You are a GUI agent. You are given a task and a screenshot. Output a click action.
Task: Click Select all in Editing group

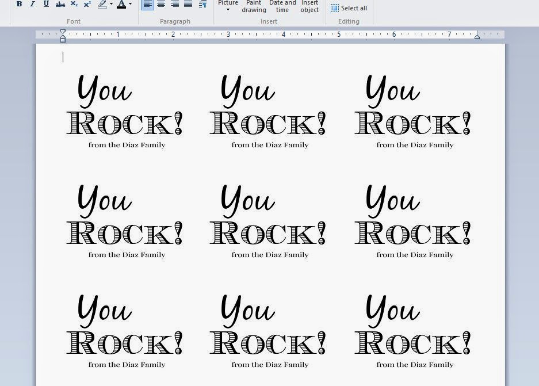pos(349,8)
